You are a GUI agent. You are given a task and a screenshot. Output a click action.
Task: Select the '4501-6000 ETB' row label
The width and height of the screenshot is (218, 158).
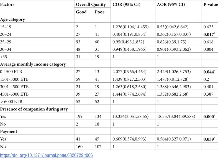tap(14, 94)
